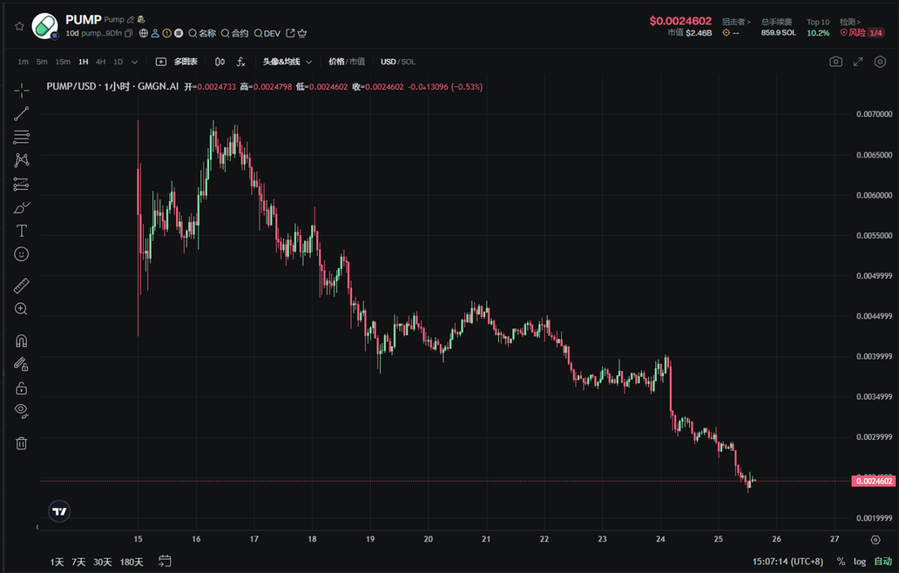Click the 市值 $2.46B market cap value
Screen dimensions: 899x573
pyautogui.click(x=690, y=33)
